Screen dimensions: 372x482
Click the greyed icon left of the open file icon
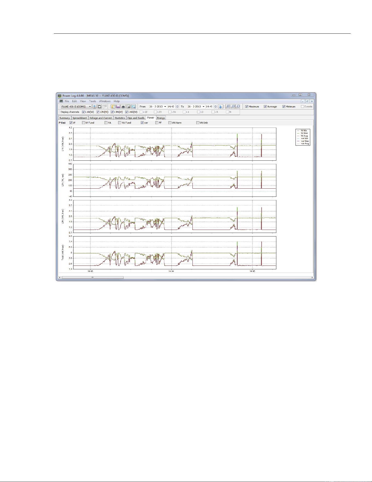coord(105,106)
